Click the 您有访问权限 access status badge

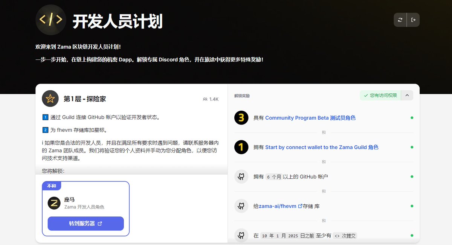pyautogui.click(x=380, y=96)
